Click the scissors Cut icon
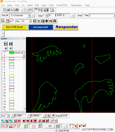Viewport: 115px width, 132px height. (x=22, y=10)
